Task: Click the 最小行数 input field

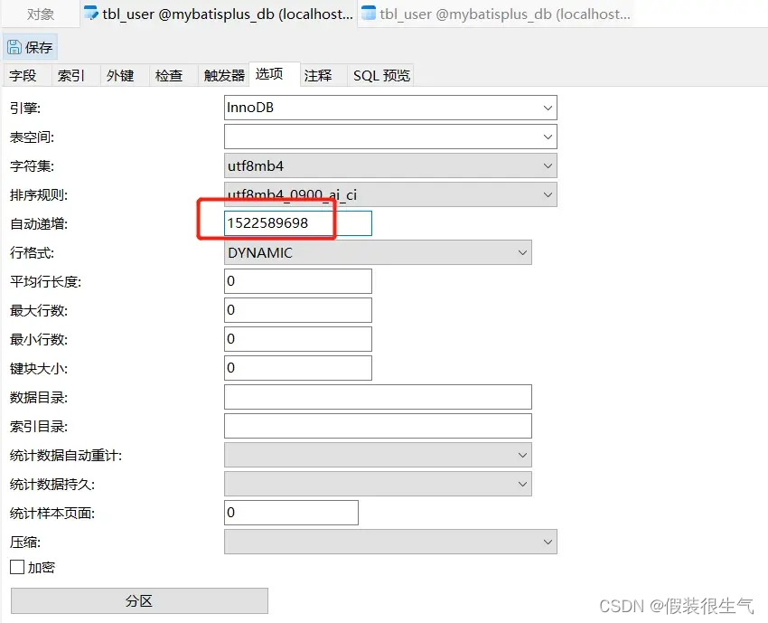Action: 298,339
